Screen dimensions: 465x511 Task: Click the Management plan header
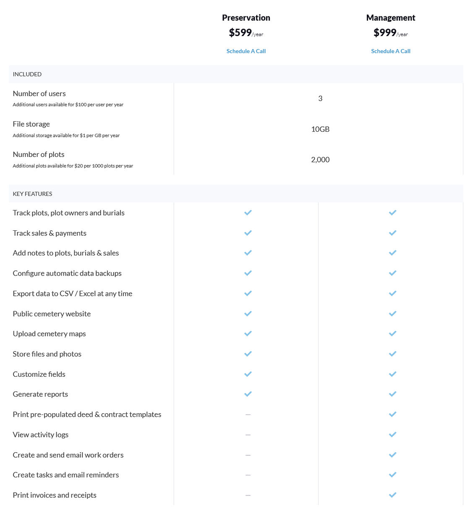[390, 18]
